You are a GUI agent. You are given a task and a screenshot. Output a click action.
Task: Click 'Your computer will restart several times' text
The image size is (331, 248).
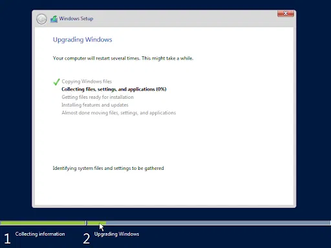[x=96, y=58]
